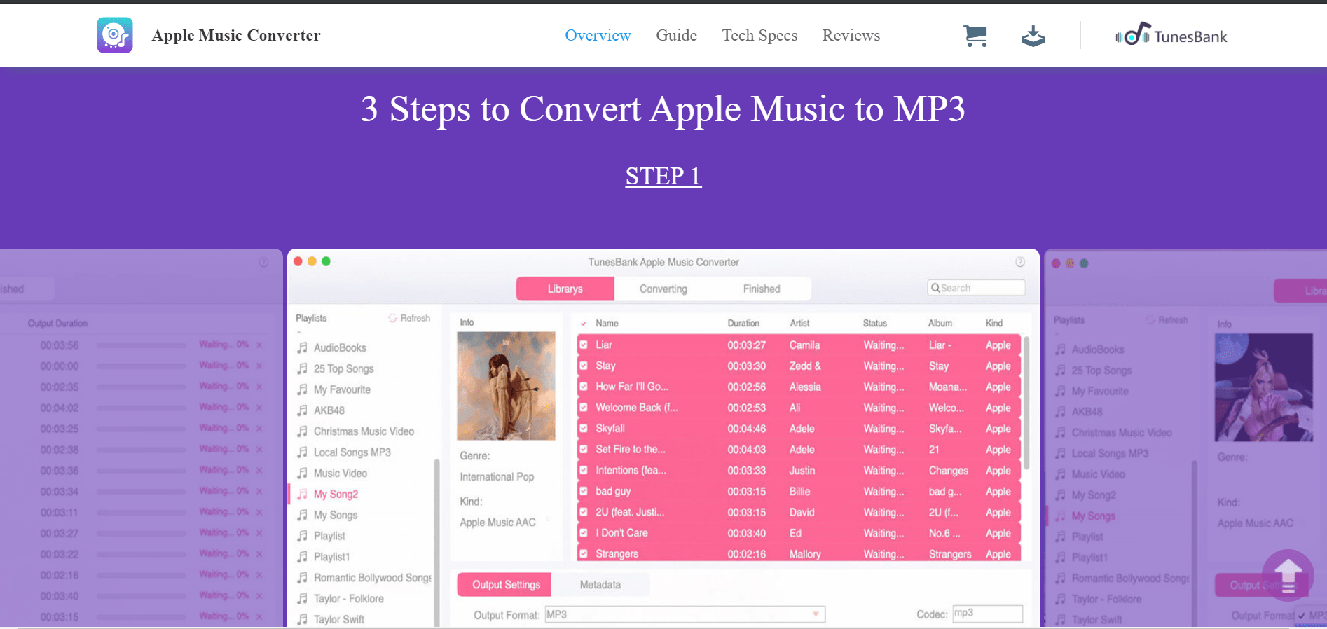Switch to the Librarys tab
The width and height of the screenshot is (1327, 629).
565,289
